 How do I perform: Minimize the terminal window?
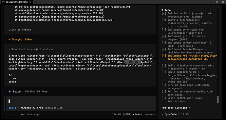click(x=210, y=2)
